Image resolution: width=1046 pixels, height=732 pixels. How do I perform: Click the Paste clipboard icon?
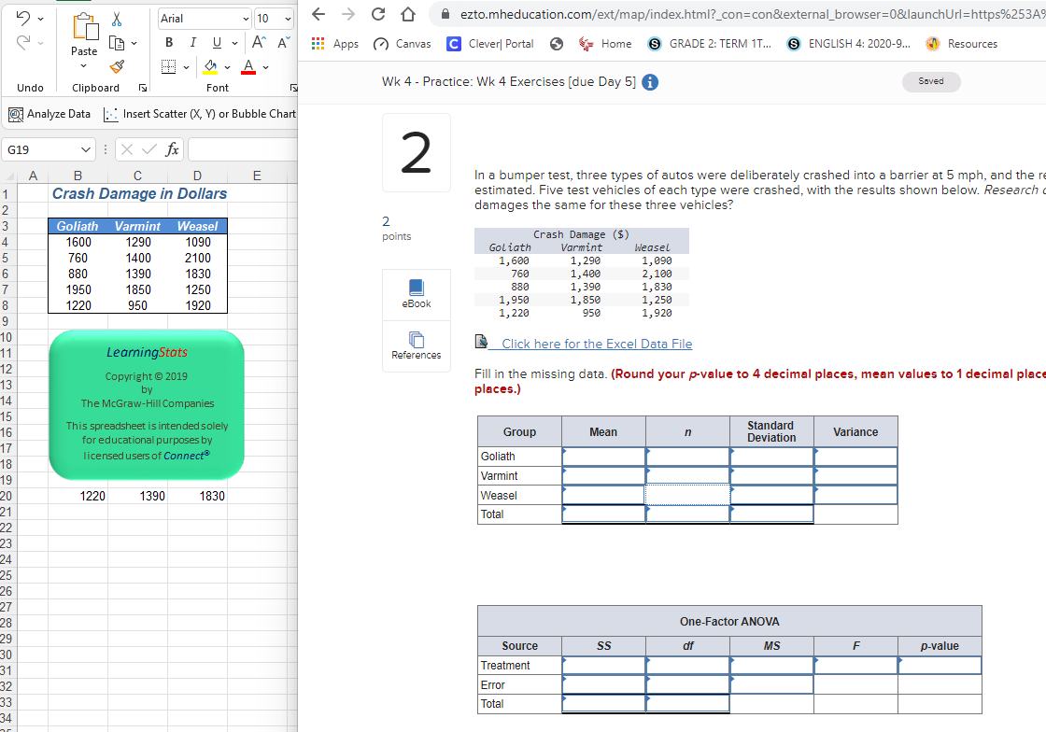85,26
